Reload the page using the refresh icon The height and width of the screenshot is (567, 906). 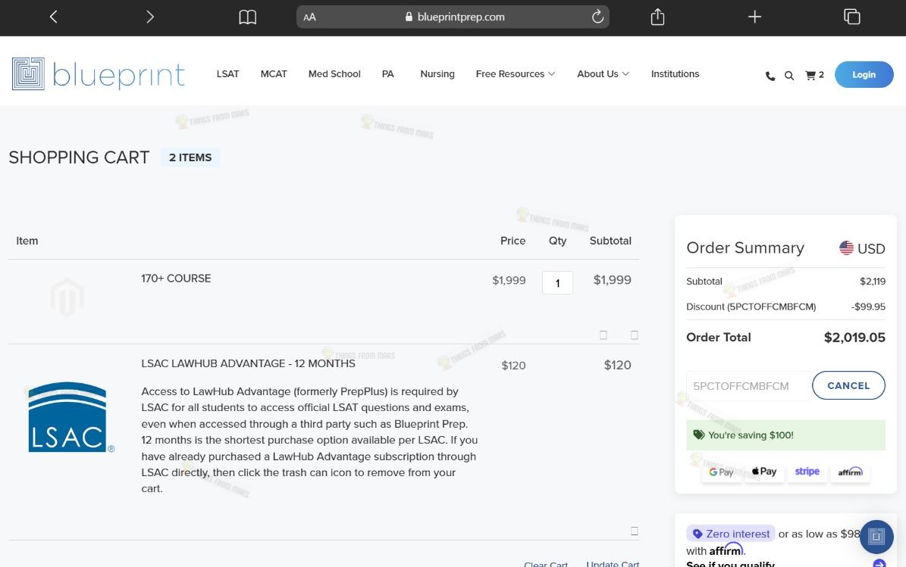(597, 17)
